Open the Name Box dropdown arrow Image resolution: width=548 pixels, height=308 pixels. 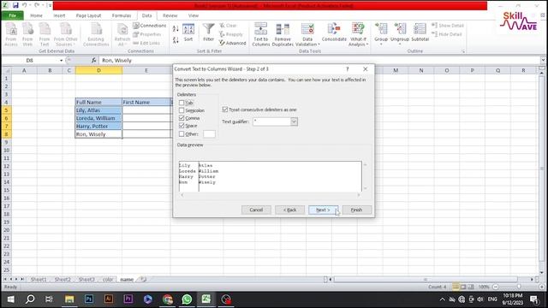61,61
